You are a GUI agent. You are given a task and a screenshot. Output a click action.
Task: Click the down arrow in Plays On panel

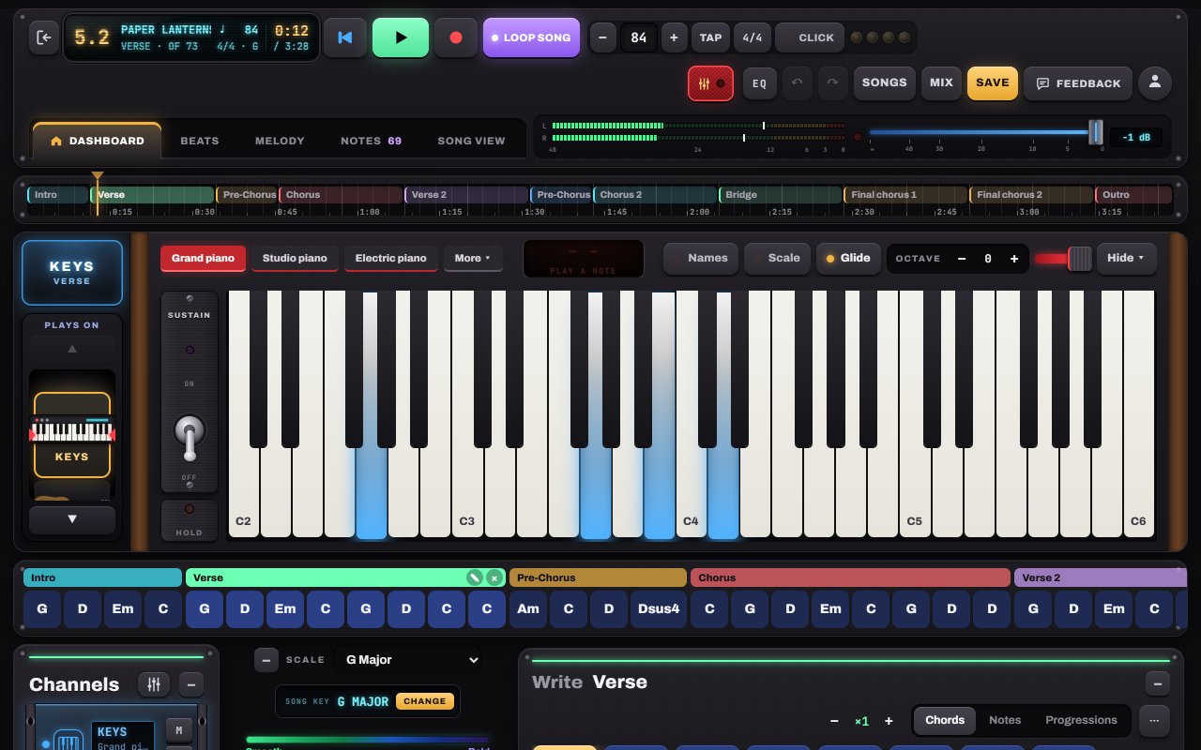pyautogui.click(x=72, y=518)
